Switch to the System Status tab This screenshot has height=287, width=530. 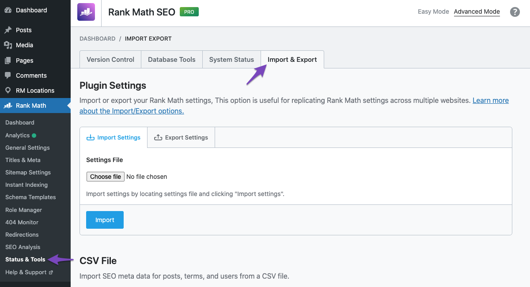231,60
